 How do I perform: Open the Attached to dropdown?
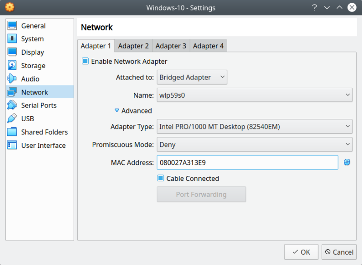(x=192, y=77)
